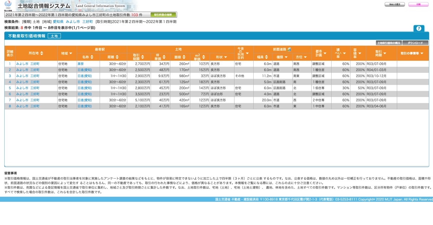Click the 土地取引価格の概況 button
This screenshot has height=225, width=433.
point(389,43)
